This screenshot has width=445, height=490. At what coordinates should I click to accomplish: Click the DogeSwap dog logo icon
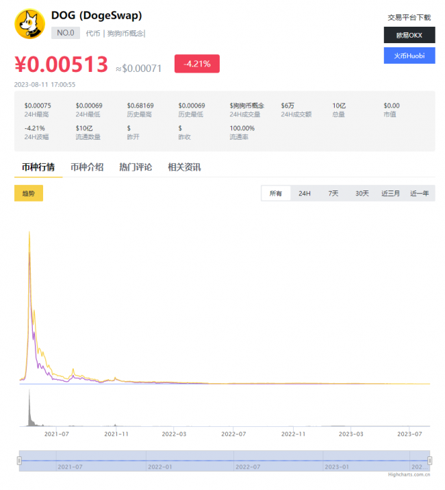pos(29,24)
